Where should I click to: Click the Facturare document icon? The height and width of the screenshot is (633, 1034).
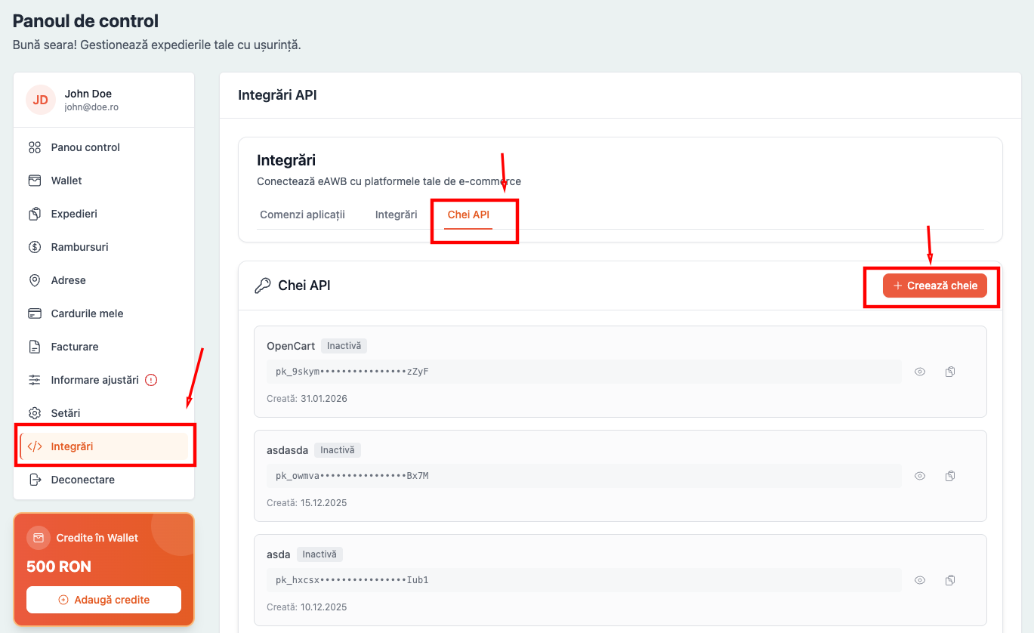35,347
